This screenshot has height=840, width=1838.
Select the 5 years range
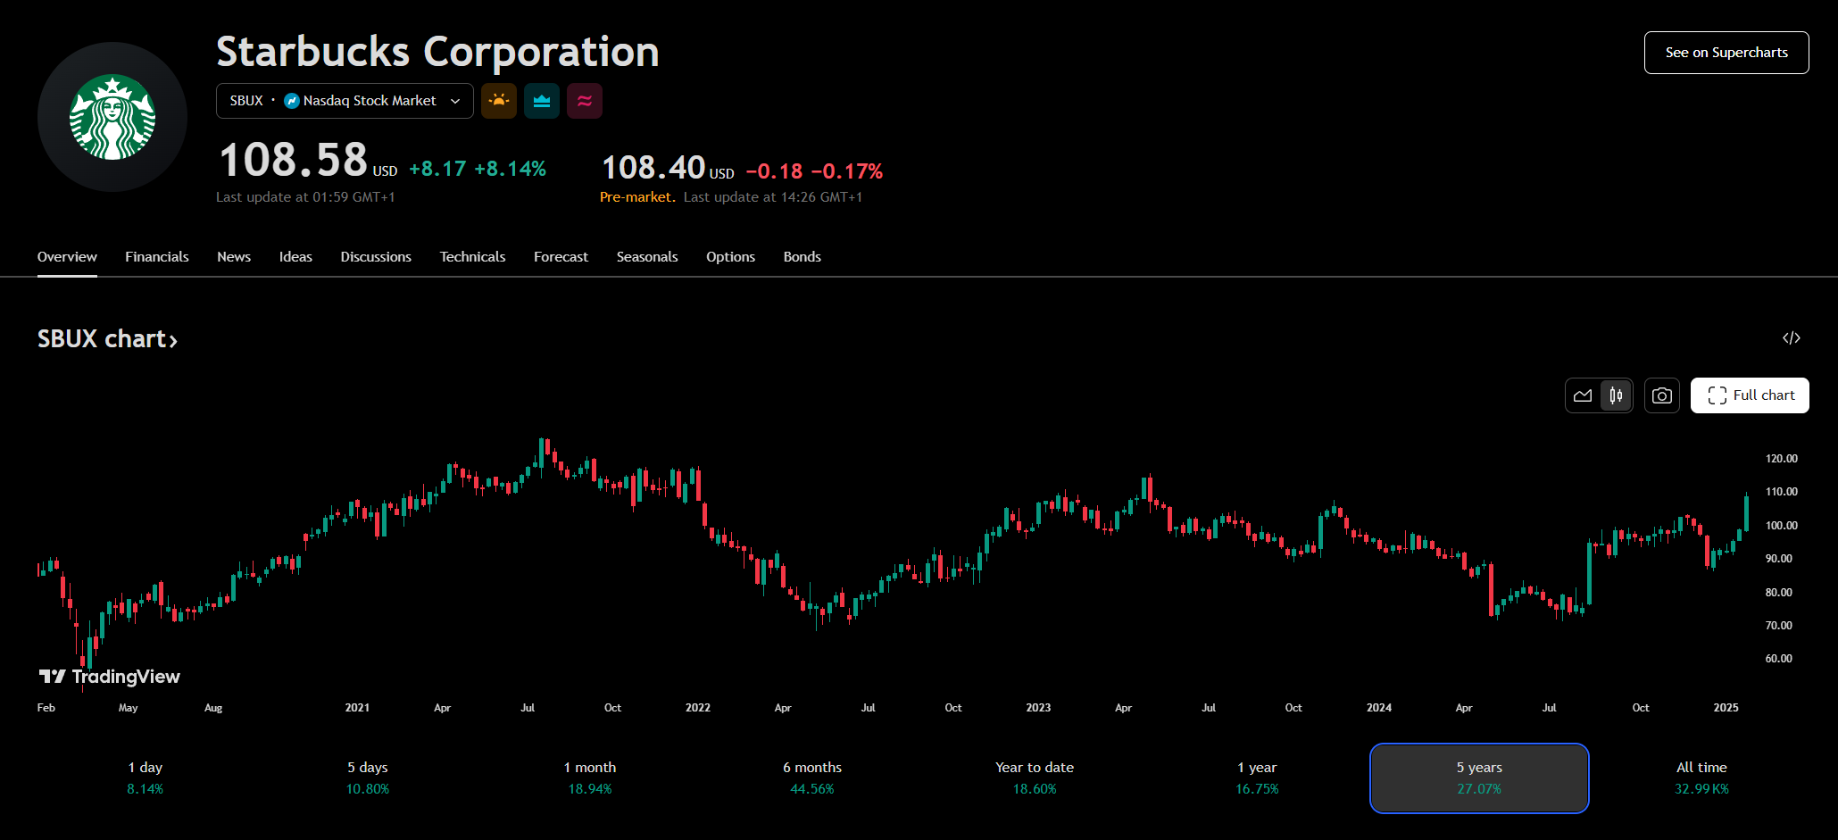coord(1479,778)
